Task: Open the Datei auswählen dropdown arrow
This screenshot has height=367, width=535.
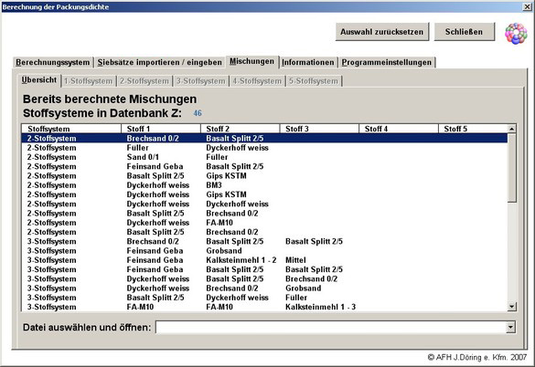Action: tap(510, 328)
